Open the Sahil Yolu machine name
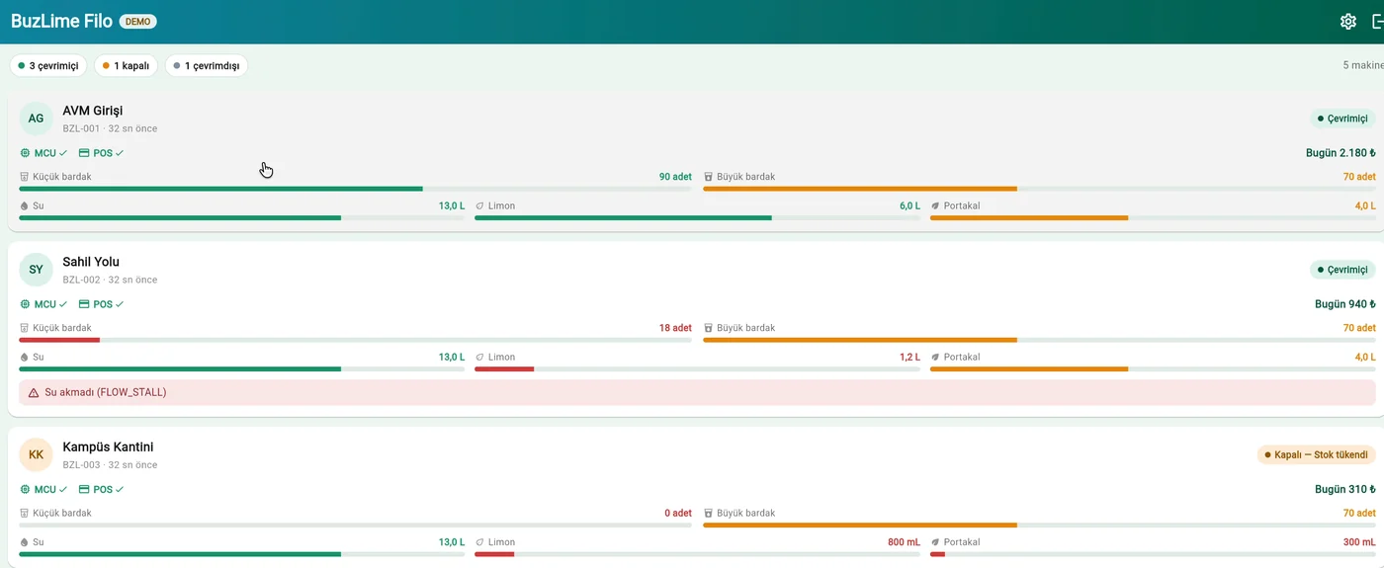The height and width of the screenshot is (568, 1384). pyautogui.click(x=91, y=262)
